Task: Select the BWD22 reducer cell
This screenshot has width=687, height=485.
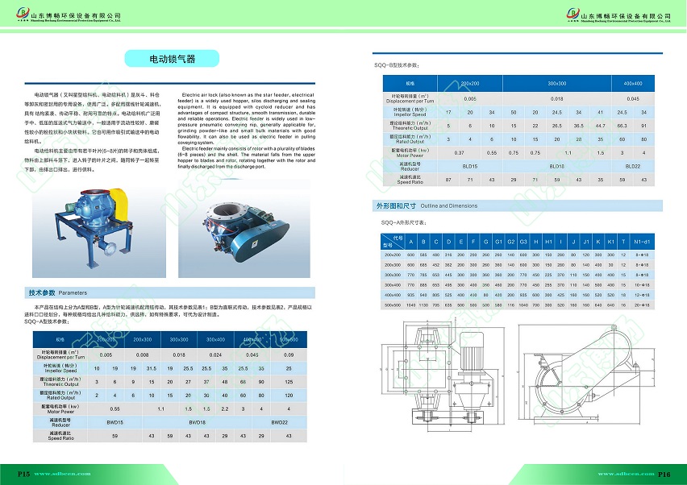Action: [279, 421]
